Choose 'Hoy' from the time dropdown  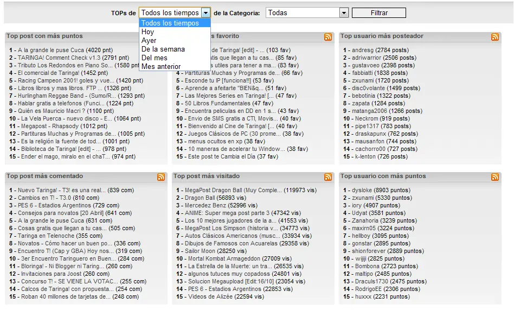click(x=175, y=32)
